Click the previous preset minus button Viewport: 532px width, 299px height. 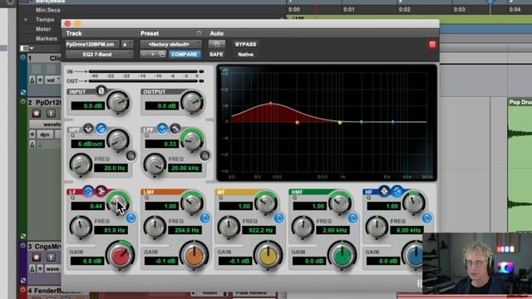[x=144, y=54]
